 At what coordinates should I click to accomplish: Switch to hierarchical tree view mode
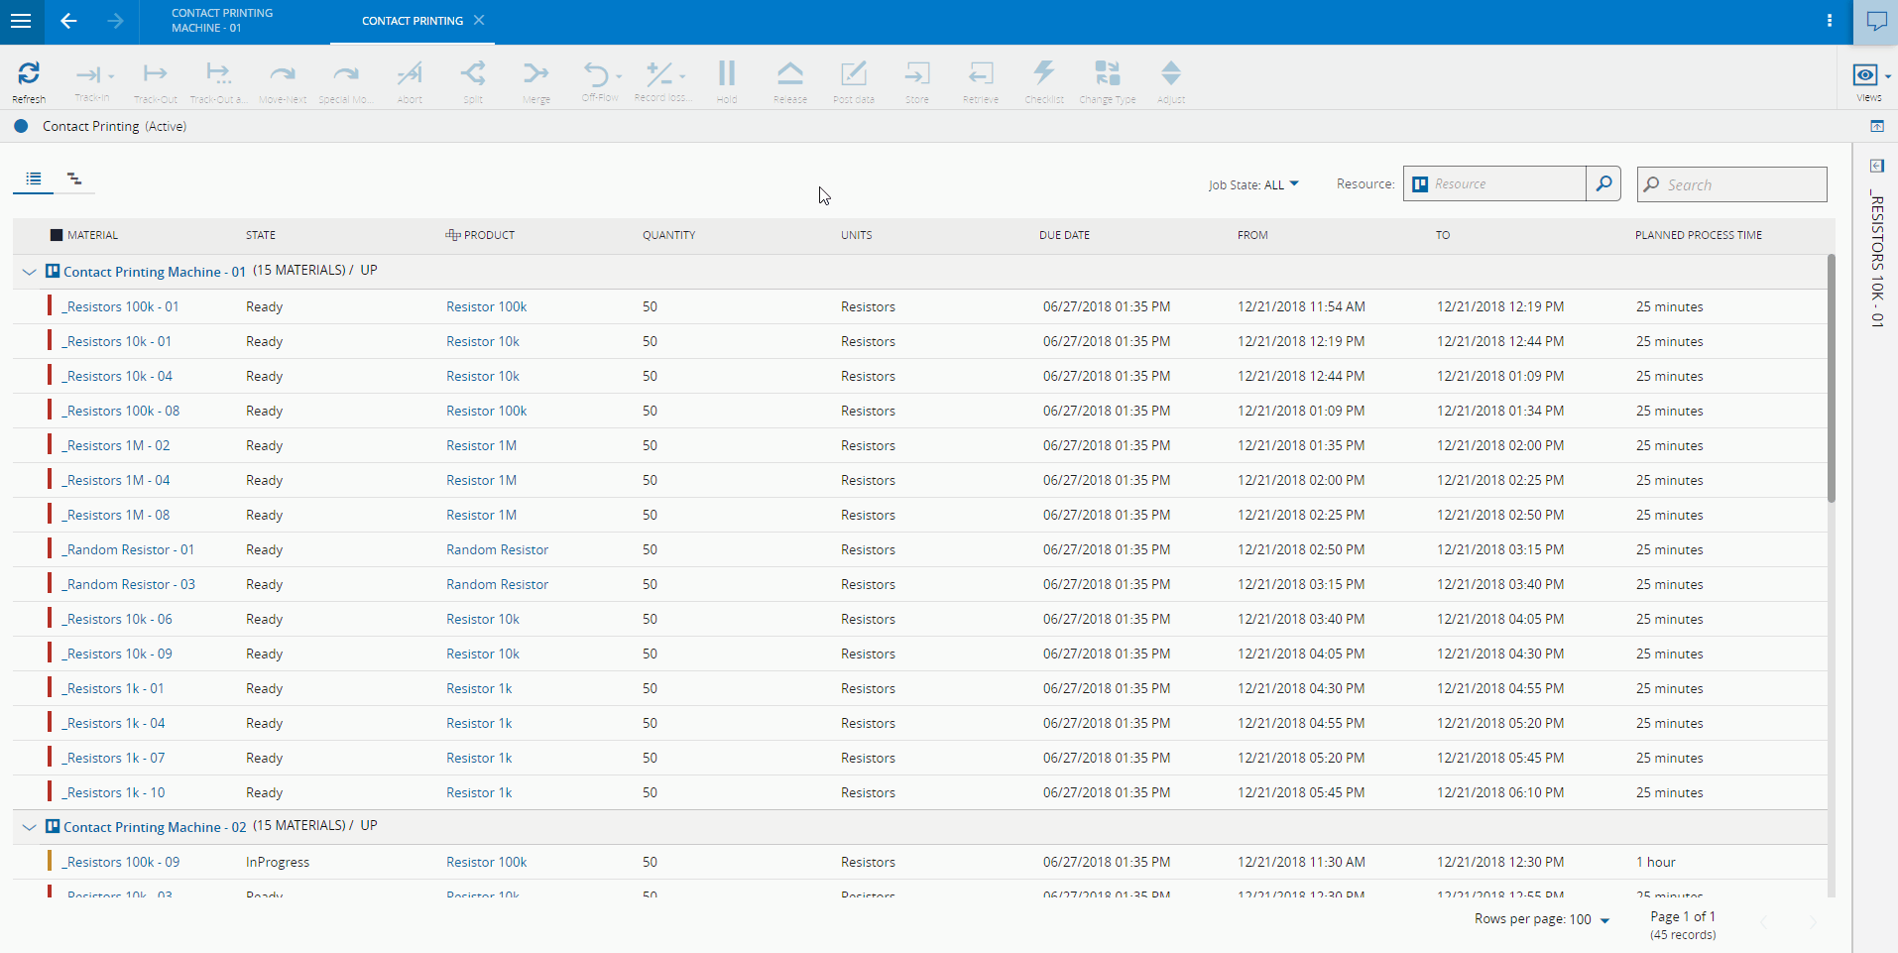coord(74,179)
